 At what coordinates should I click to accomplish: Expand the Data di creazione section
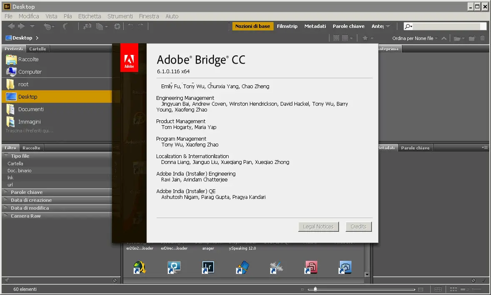tap(6, 200)
